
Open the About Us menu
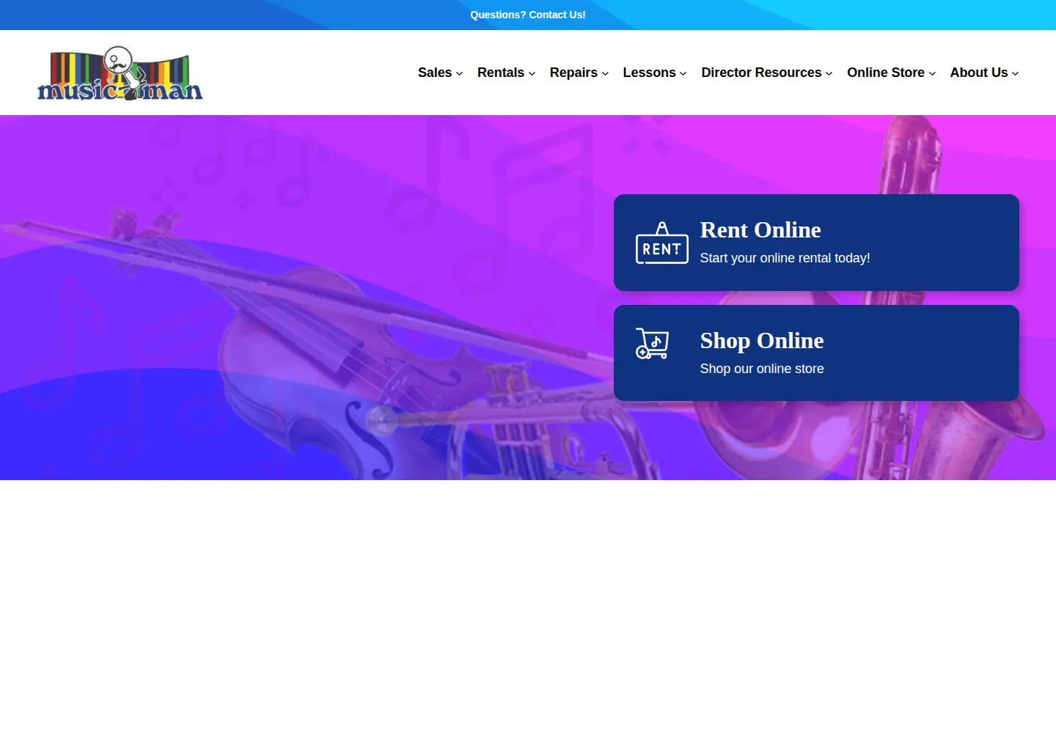tap(979, 73)
